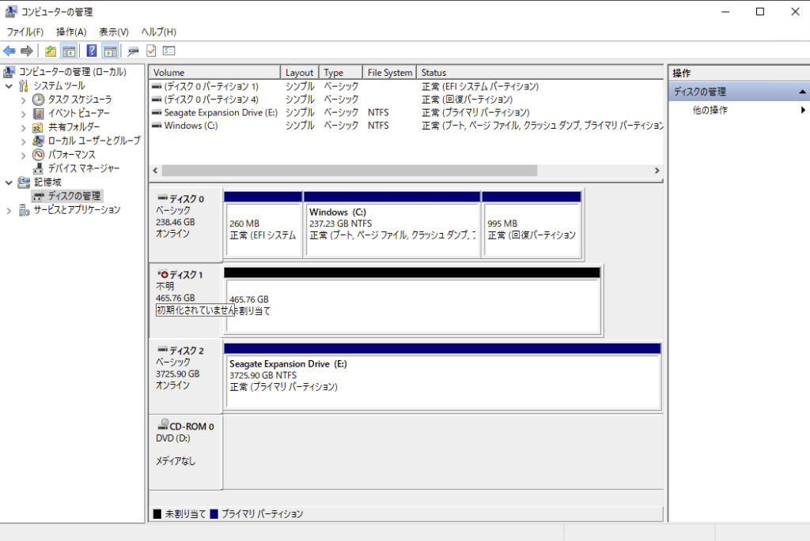Viewport: 810px width, 541px height.
Task: Toggle the Show/Hide Action Pane toolbar button
Action: [x=110, y=51]
